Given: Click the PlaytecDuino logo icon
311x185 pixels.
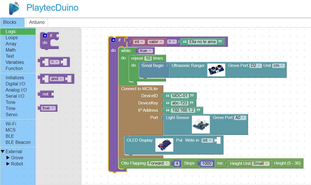Looking at the screenshot, I should coord(14,8).
